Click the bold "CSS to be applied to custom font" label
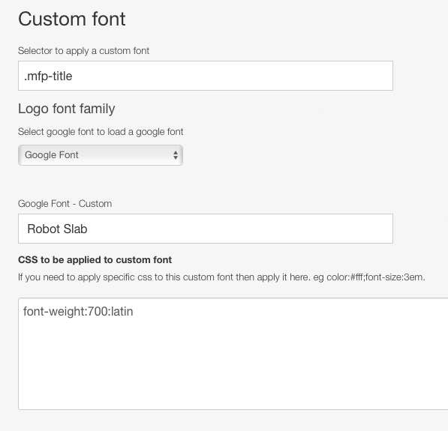 [x=95, y=260]
